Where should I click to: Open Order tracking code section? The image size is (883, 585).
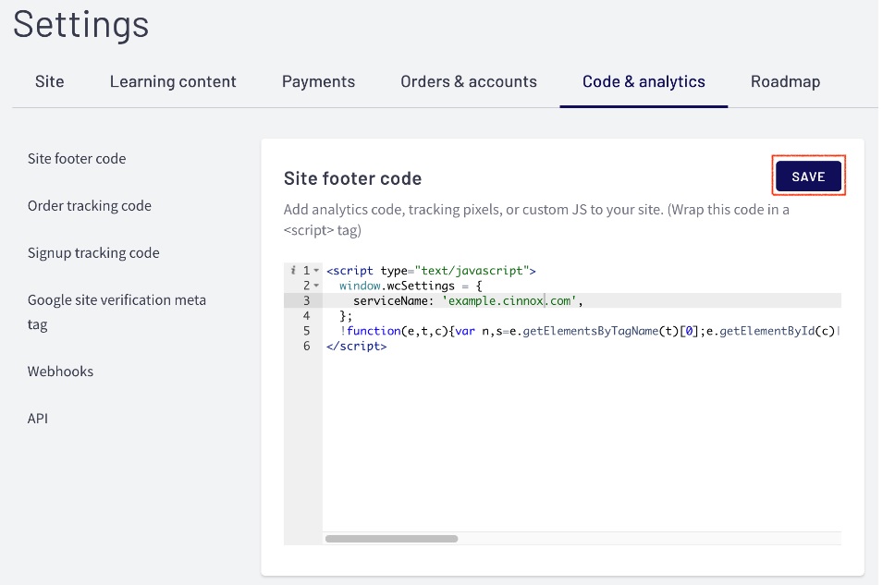tap(90, 206)
